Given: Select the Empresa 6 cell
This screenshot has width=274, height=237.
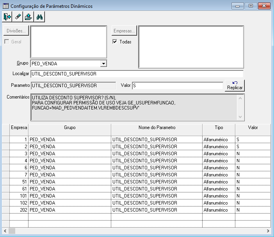Looking at the screenshot, I should pos(19,167).
